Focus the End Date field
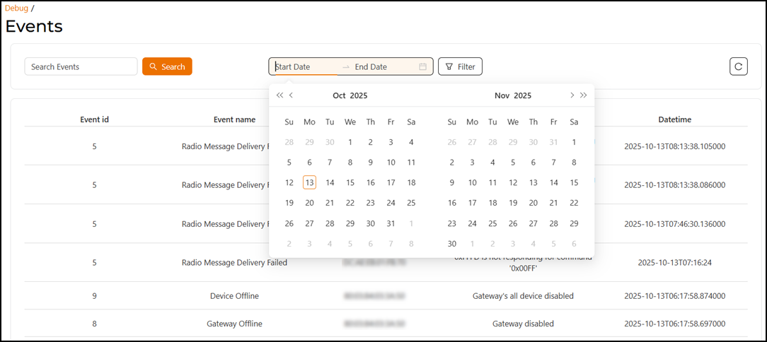767x342 pixels. (384, 67)
